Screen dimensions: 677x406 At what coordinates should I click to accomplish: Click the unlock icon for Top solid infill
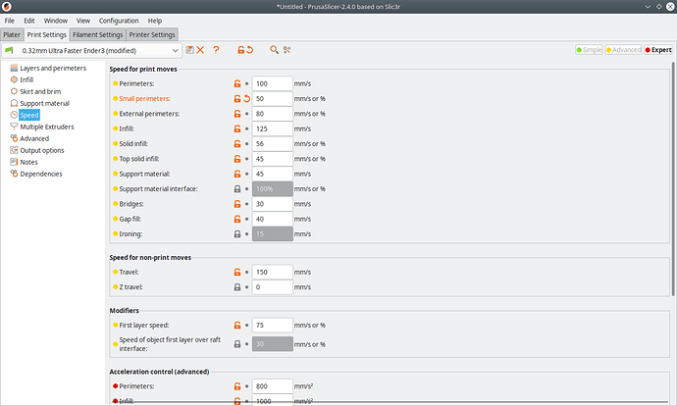coord(237,159)
